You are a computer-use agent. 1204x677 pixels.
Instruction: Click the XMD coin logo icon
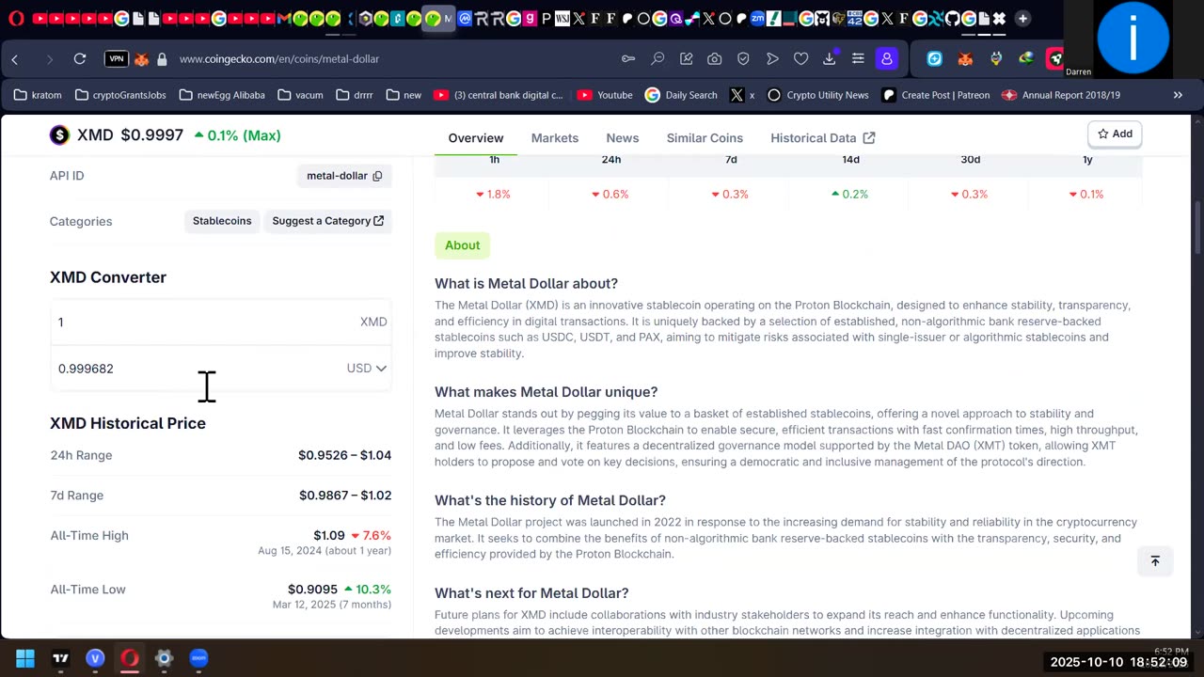click(x=60, y=135)
